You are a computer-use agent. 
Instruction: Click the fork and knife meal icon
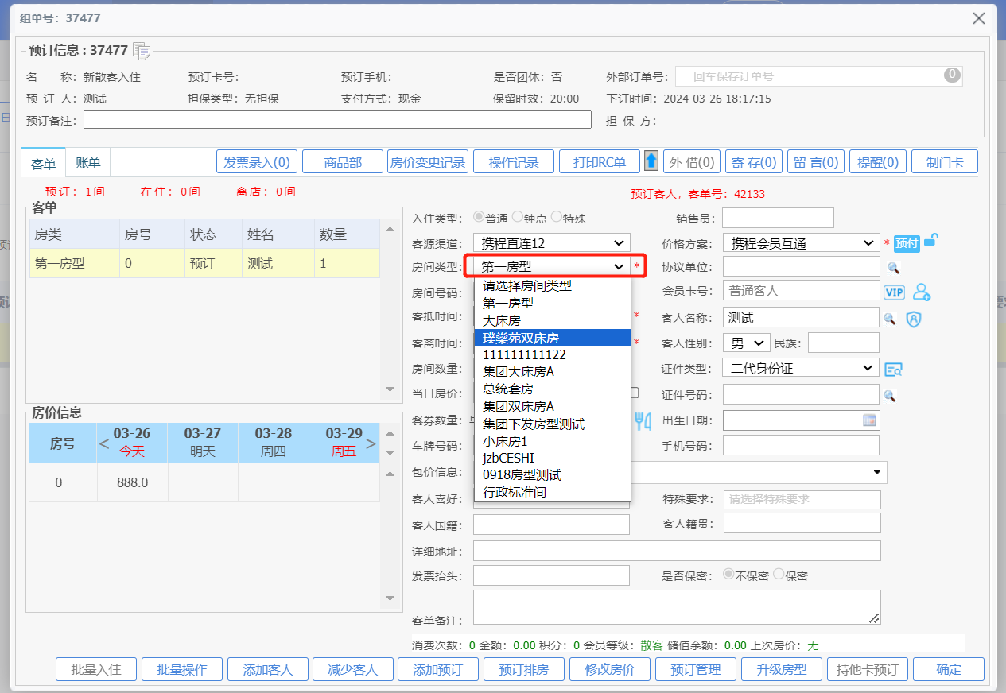coord(643,421)
